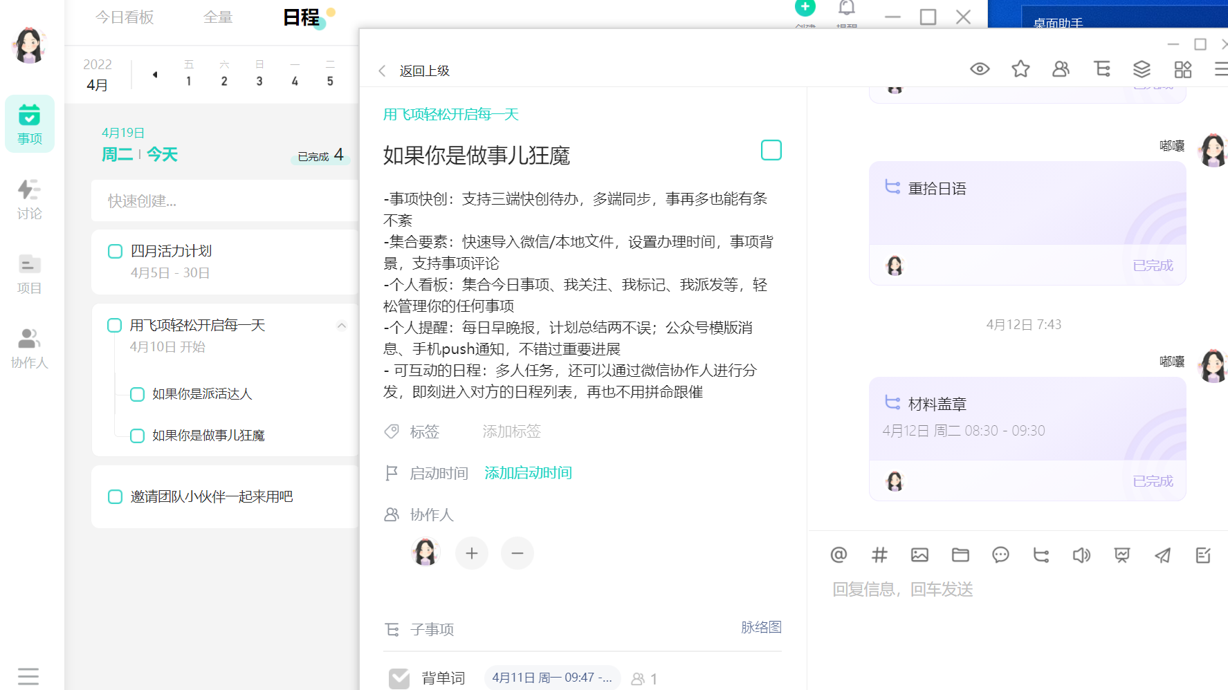
Task: Click 添加启动时间 link
Action: pyautogui.click(x=528, y=473)
